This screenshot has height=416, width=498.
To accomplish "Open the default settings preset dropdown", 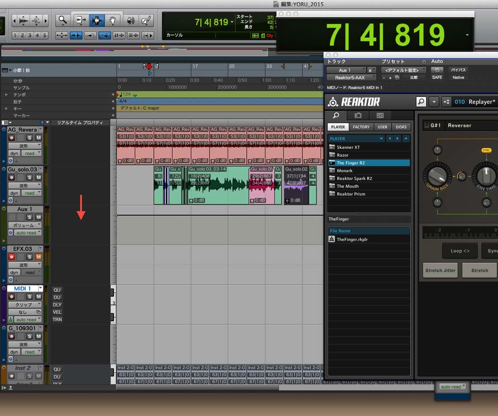I will coord(403,70).
